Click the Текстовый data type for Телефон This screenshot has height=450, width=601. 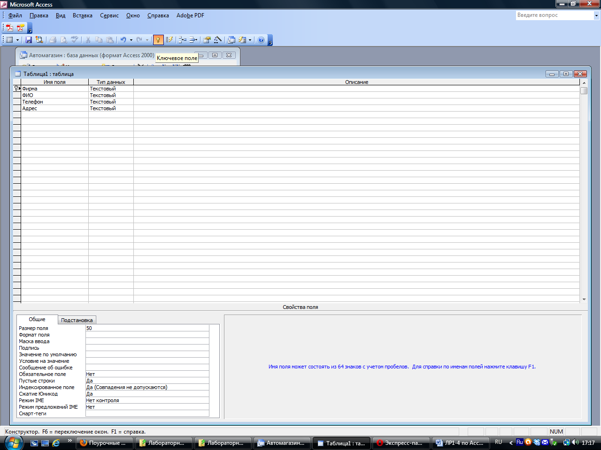[111, 102]
